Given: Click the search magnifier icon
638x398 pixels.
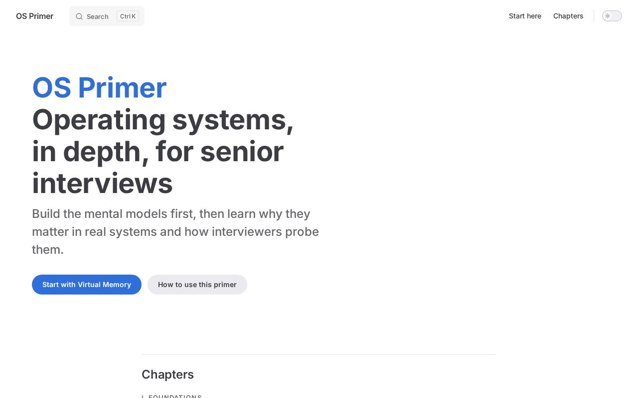Looking at the screenshot, I should (x=79, y=16).
